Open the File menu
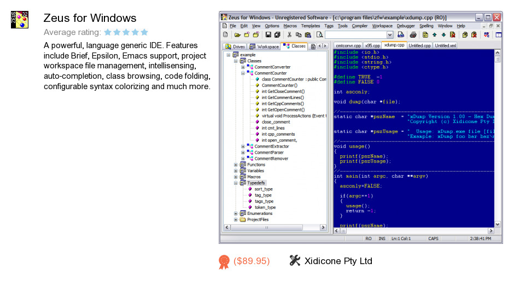The width and height of the screenshot is (514, 286). pos(233,26)
